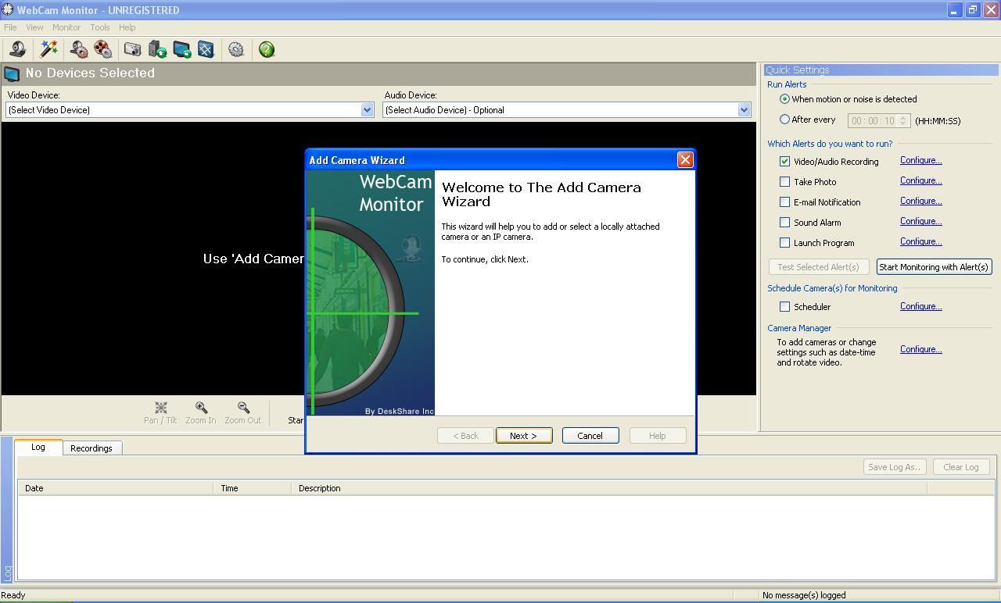
Task: Select the After every radio button
Action: 784,119
